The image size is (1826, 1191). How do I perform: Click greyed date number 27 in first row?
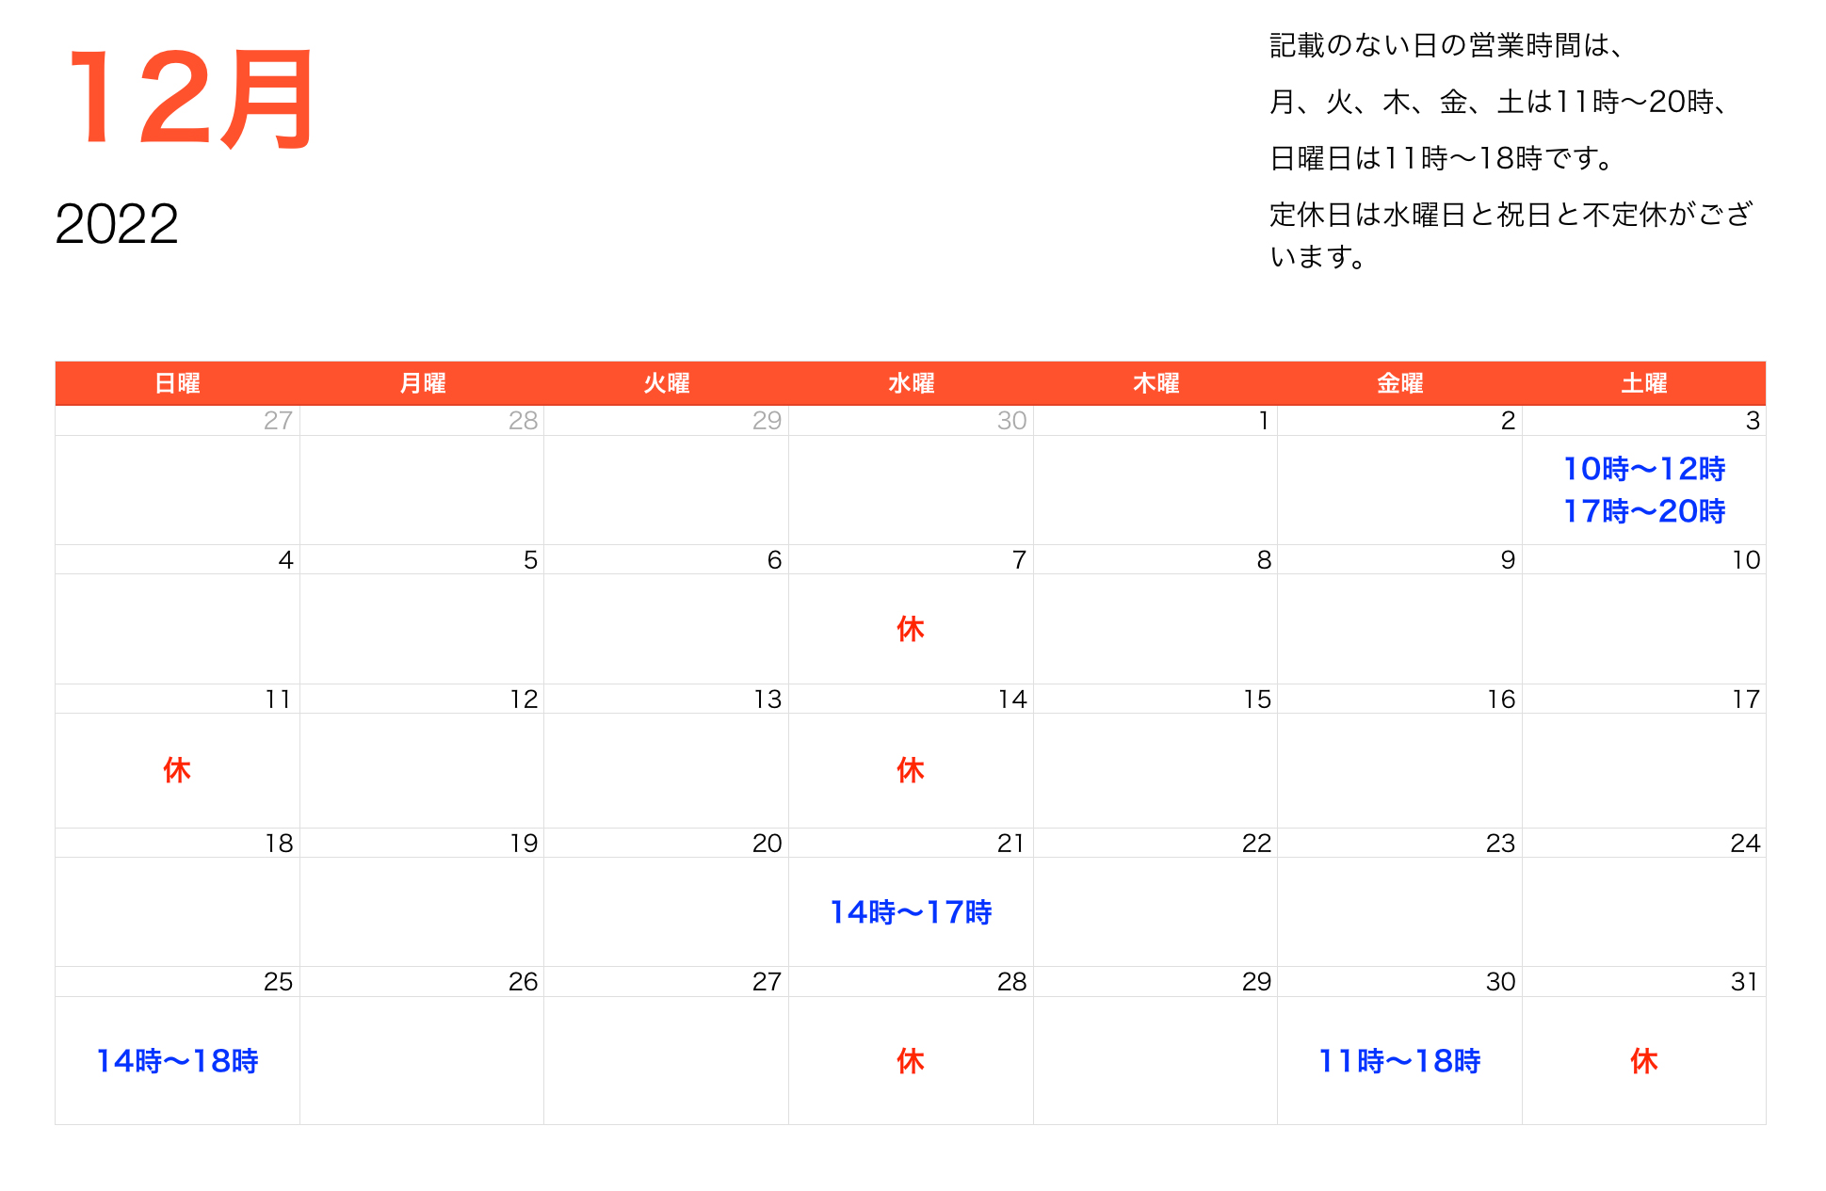pyautogui.click(x=278, y=421)
